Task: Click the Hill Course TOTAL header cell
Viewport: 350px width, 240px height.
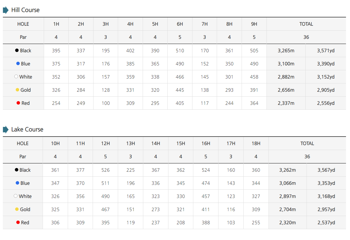Action: (306, 24)
